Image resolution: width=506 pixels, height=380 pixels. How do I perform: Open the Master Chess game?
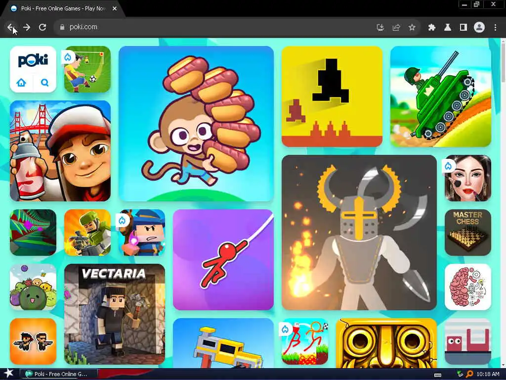pos(468,233)
